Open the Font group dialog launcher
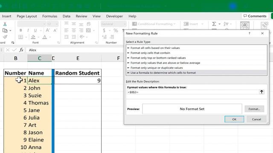Viewport: 273px width, 153px height. (58, 42)
